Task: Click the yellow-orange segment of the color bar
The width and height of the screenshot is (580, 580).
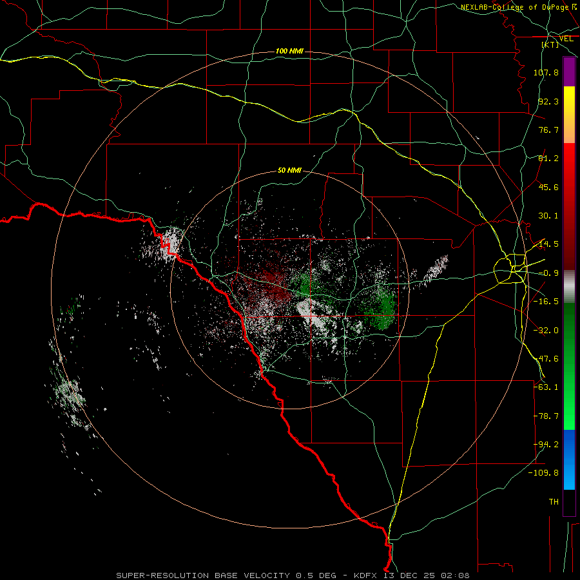Action: (x=569, y=115)
